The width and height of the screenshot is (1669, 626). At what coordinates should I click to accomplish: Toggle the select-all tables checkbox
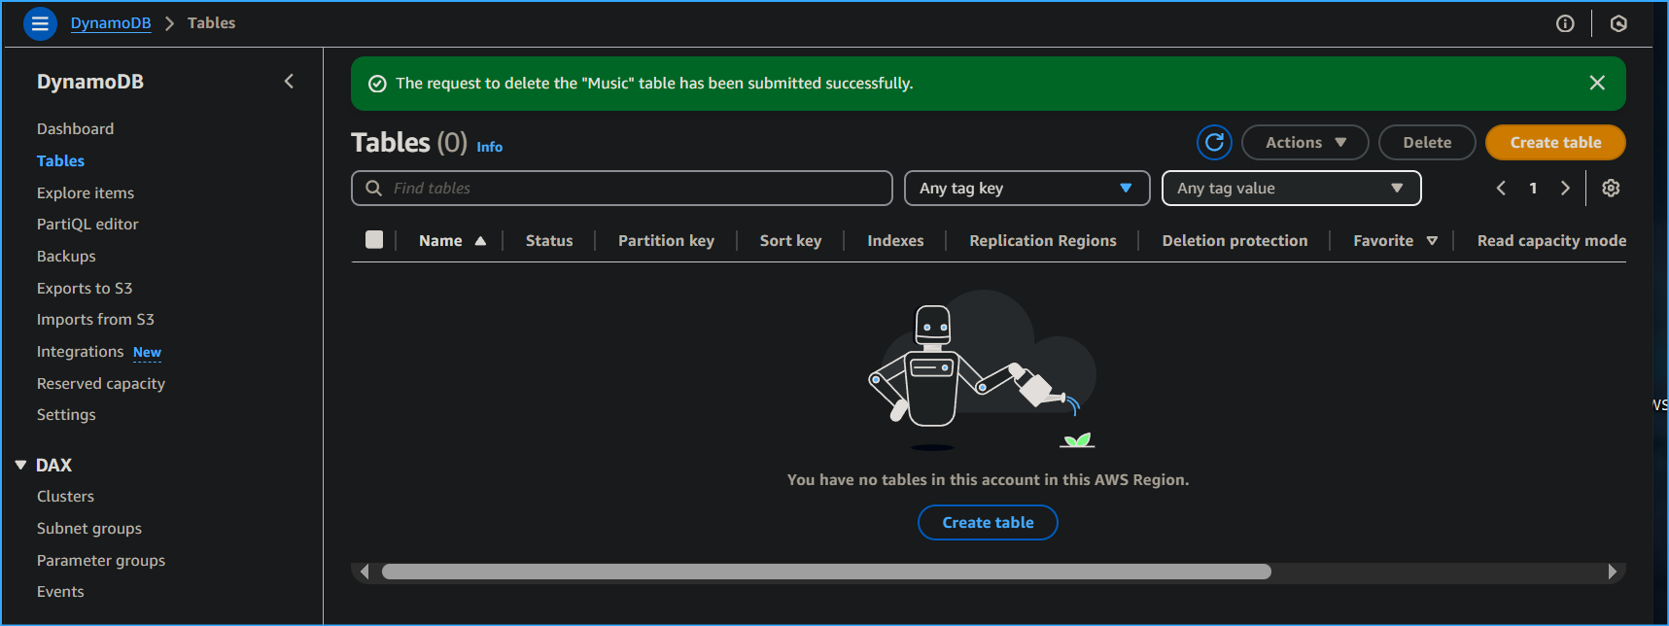(374, 240)
